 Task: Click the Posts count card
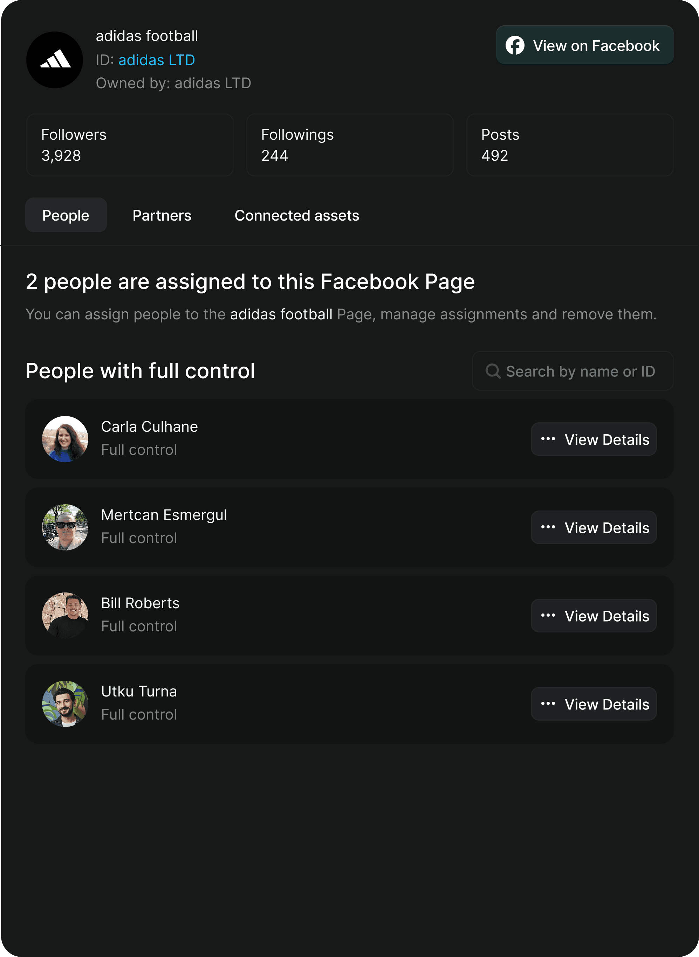[570, 145]
